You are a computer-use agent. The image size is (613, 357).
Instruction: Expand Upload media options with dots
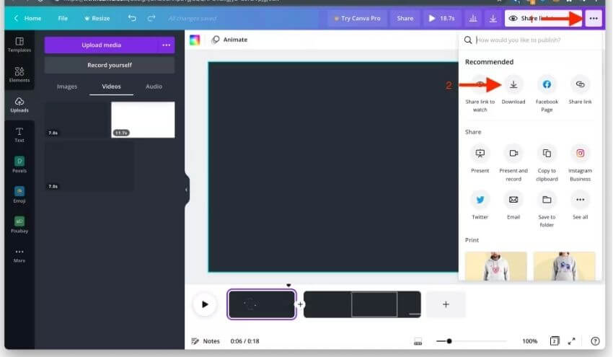pos(166,45)
